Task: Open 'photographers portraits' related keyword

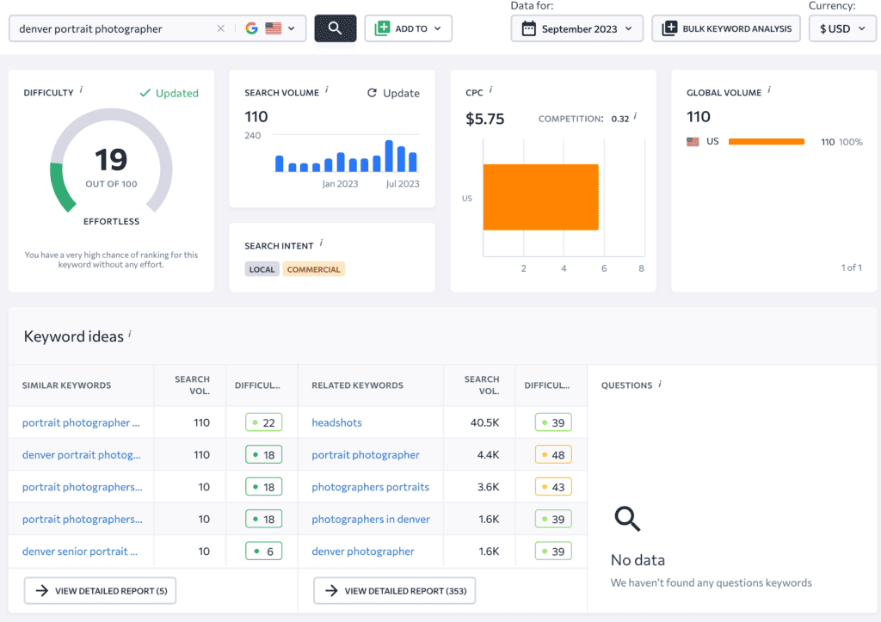Action: click(x=370, y=487)
